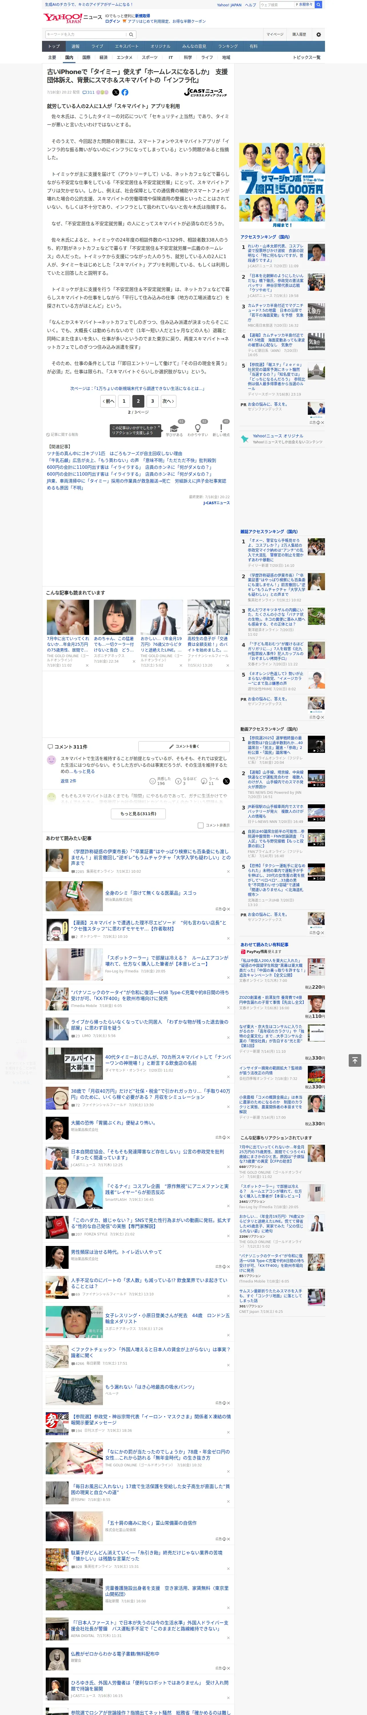Open マイページ link
The image size is (367, 1715).
[x=274, y=34]
